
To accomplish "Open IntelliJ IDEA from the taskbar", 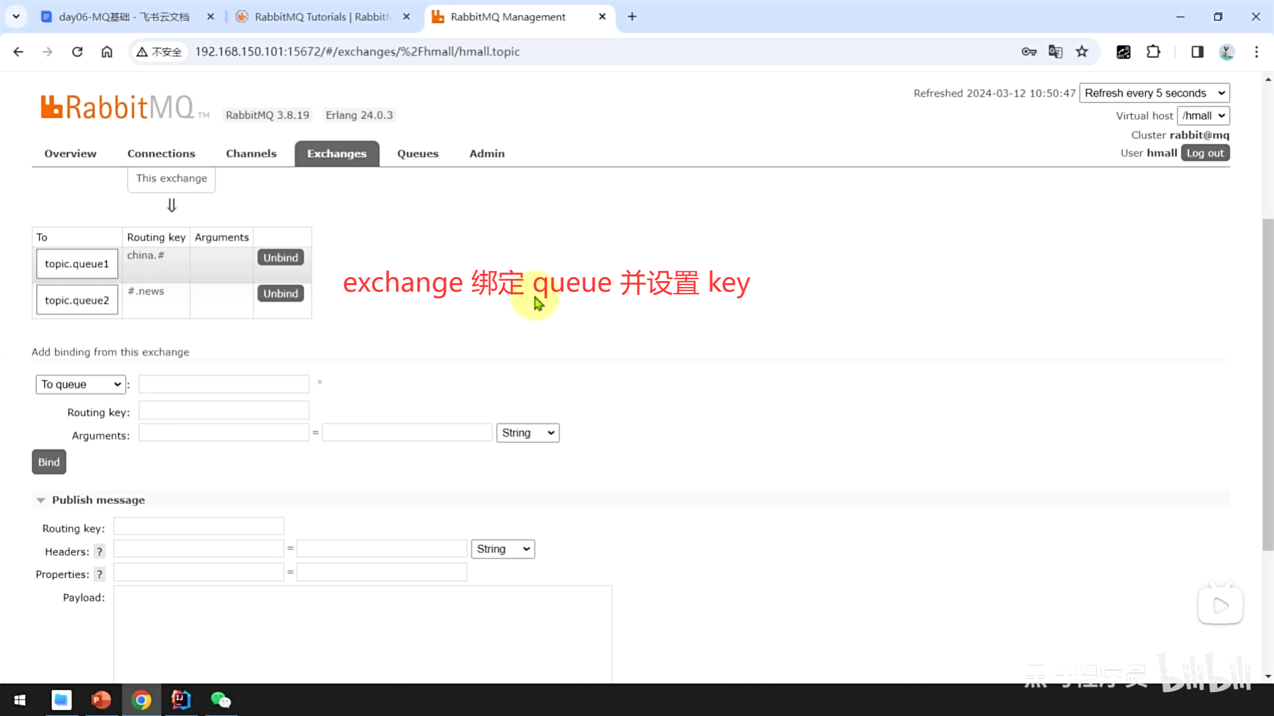I will point(180,700).
